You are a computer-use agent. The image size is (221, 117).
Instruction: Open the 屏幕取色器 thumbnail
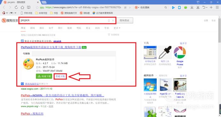click(150, 53)
